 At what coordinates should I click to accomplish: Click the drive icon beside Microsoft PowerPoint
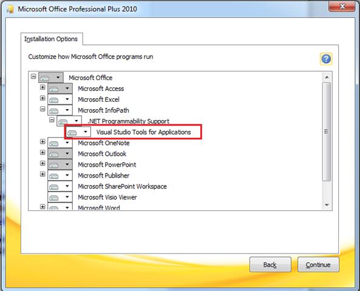(54, 165)
